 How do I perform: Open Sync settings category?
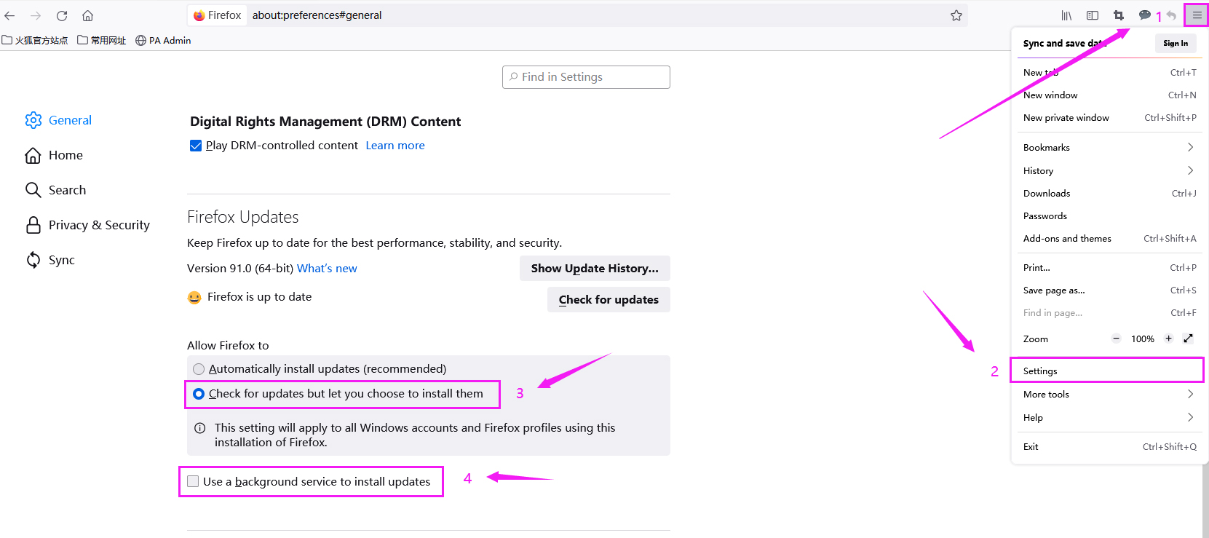point(49,260)
